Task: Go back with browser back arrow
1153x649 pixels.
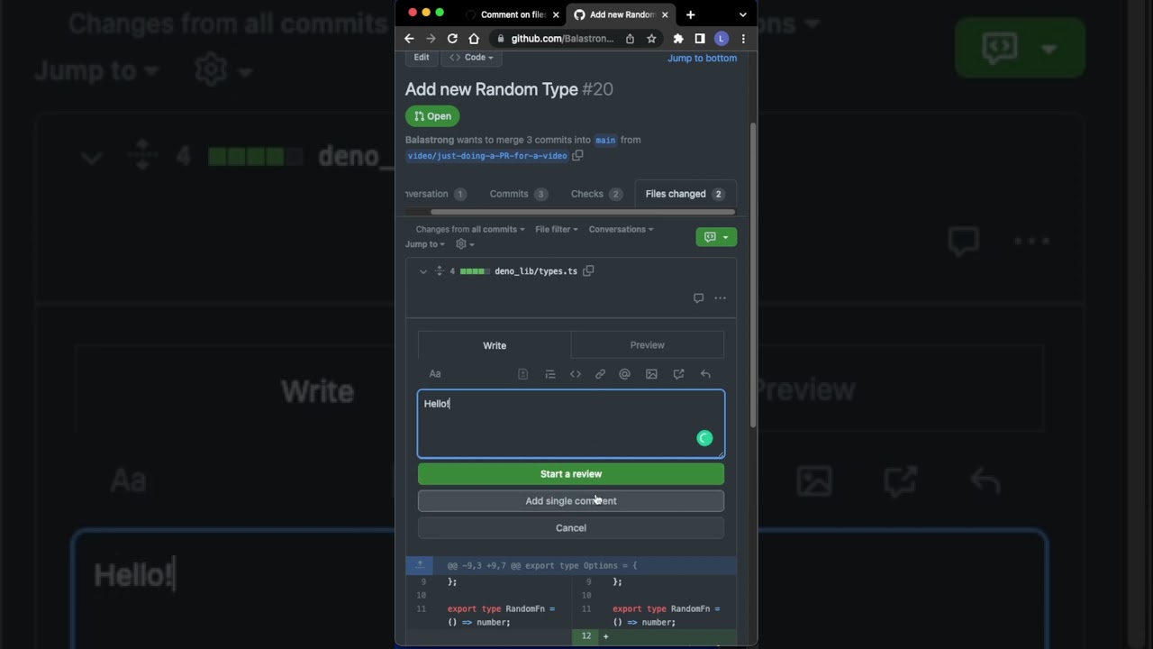Action: click(409, 39)
